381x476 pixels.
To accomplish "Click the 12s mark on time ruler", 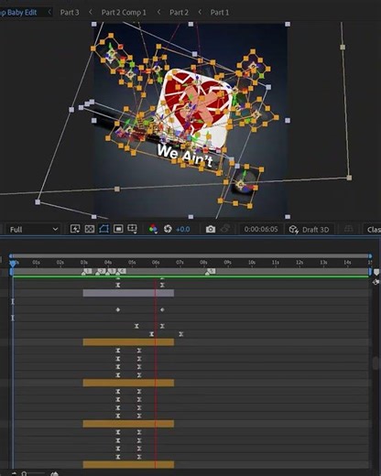I will pos(299,263).
